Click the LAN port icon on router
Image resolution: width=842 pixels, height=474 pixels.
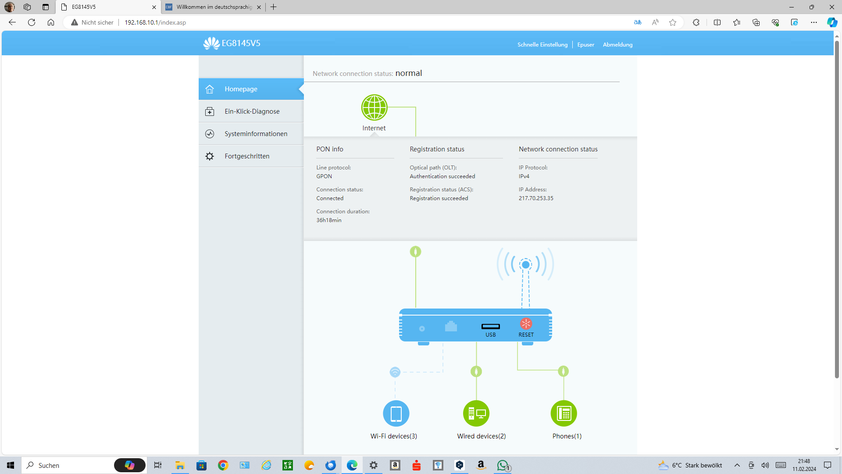(451, 327)
